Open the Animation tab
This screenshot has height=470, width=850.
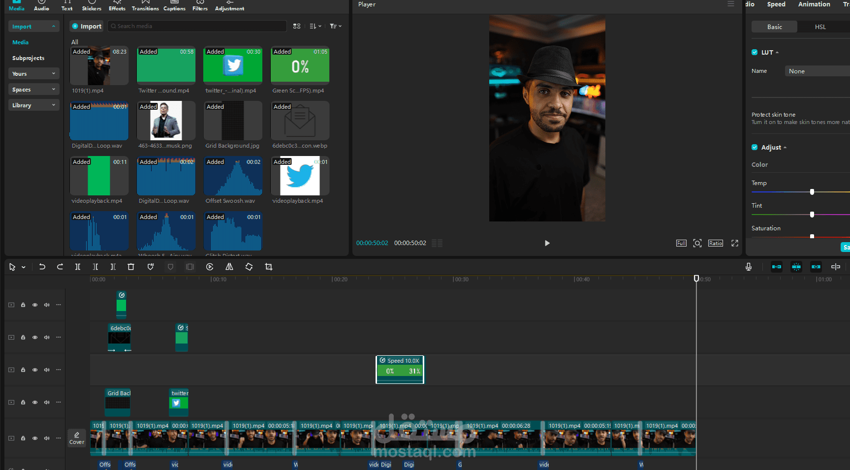pyautogui.click(x=814, y=4)
